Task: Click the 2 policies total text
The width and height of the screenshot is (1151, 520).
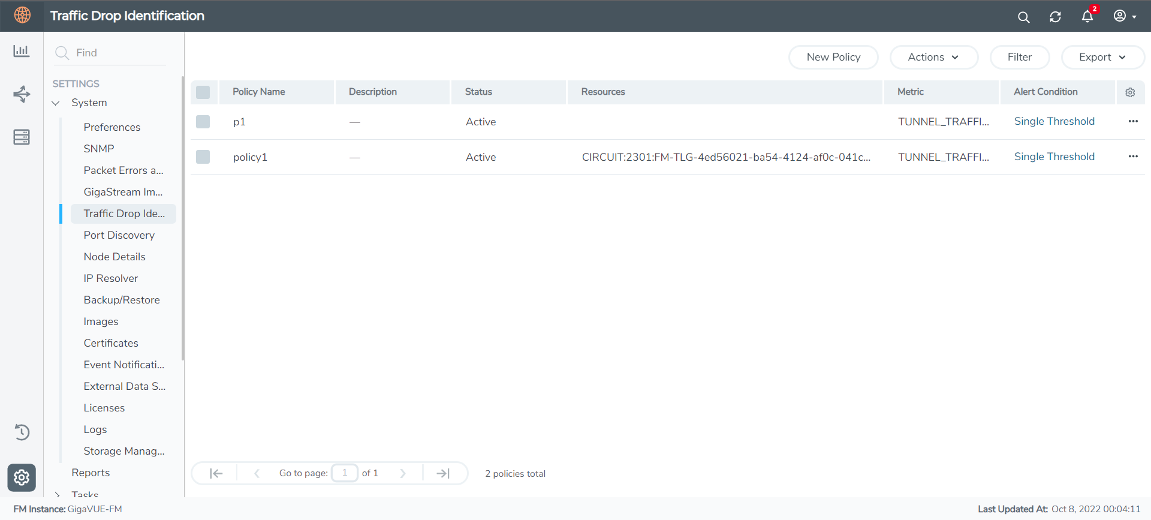Action: (515, 474)
